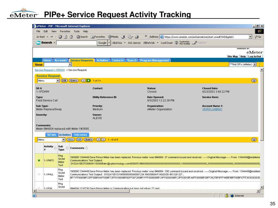Stop page loading with the Stop icon
This screenshot has height=208, width=278.
[60, 37]
